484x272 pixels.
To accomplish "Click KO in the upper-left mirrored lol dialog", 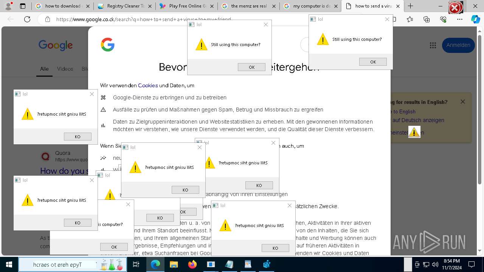I will [x=78, y=137].
